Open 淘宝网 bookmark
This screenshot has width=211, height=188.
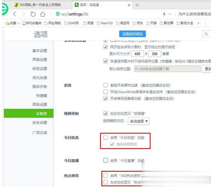123,23
